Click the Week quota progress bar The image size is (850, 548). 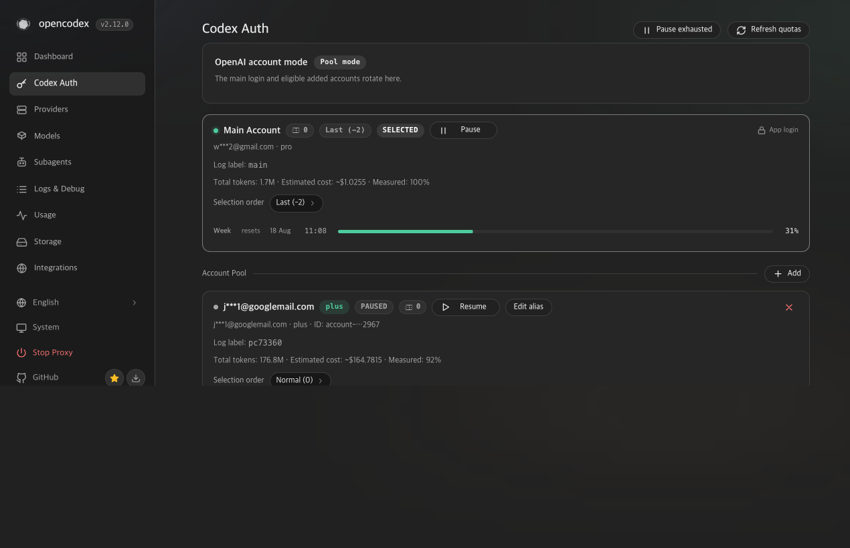556,231
